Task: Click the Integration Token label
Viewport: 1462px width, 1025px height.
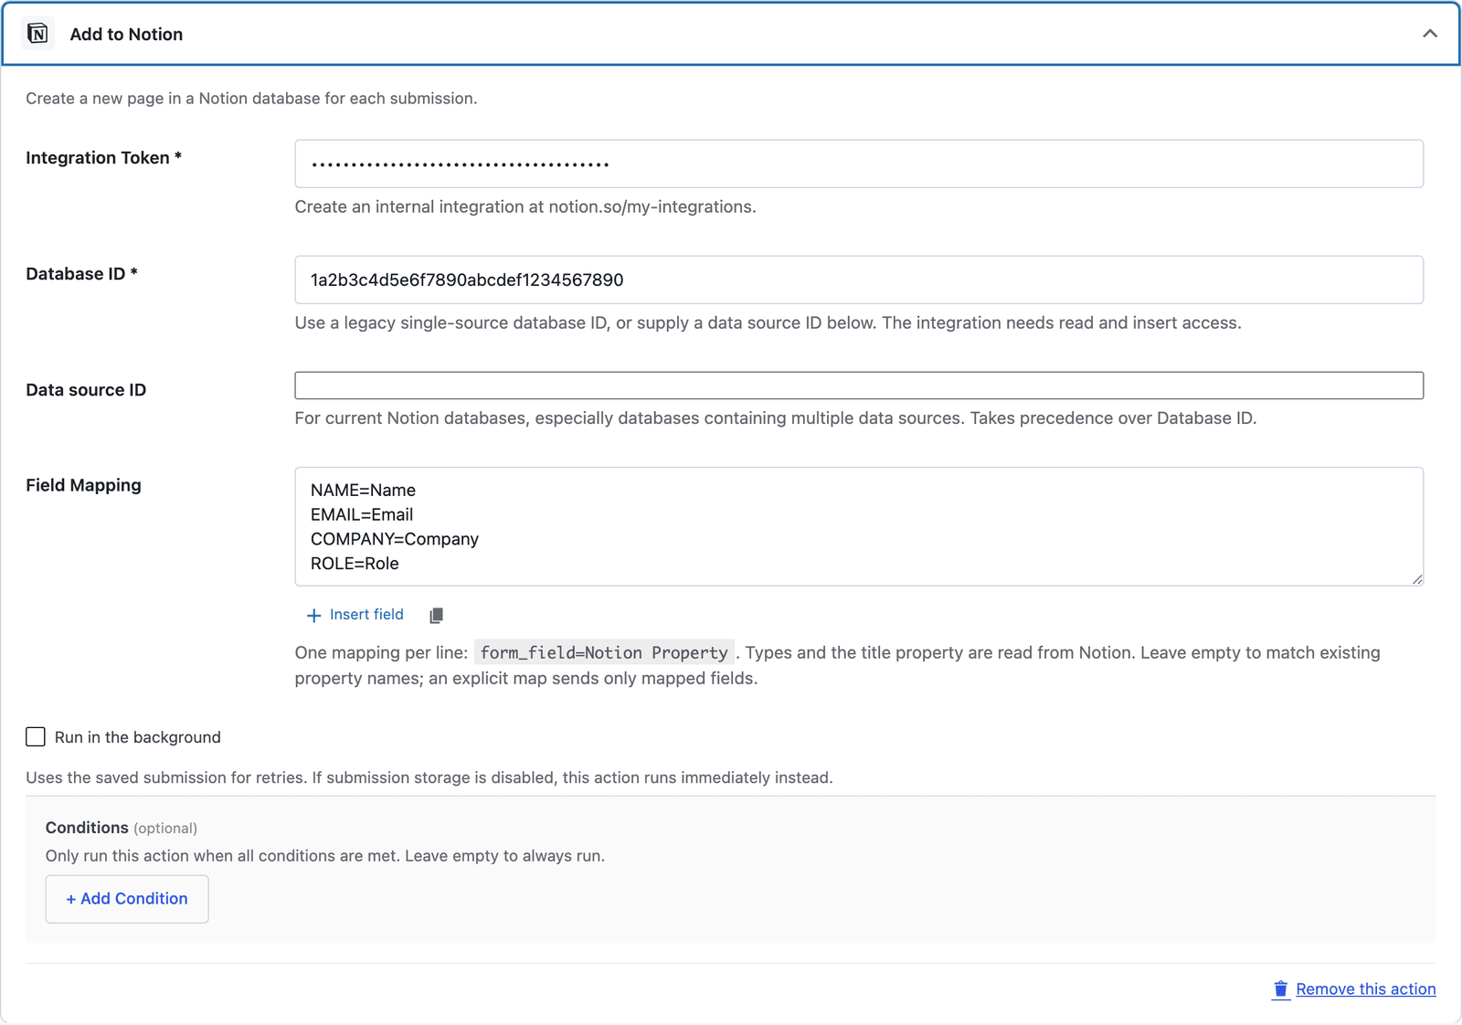Action: [x=103, y=158]
